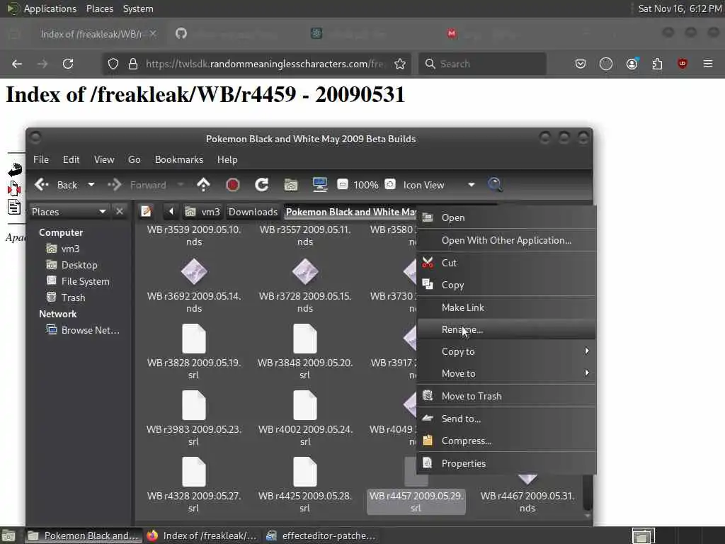Open Computer location from toolbar
This screenshot has height=544, width=725.
[x=319, y=185]
